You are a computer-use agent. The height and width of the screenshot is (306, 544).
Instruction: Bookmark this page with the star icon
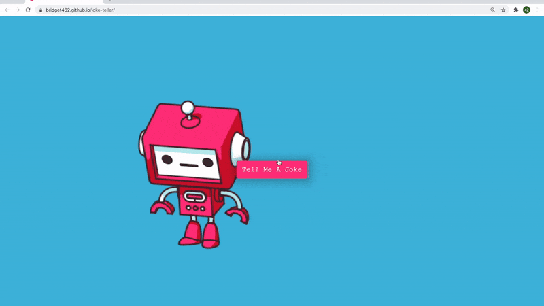503,10
